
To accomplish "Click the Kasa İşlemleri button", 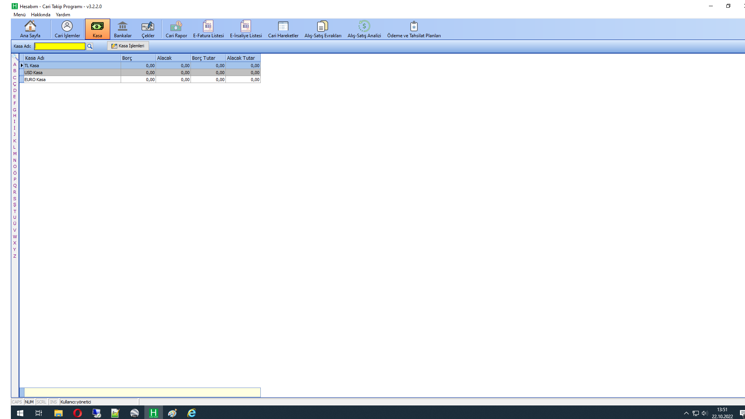I will point(128,46).
